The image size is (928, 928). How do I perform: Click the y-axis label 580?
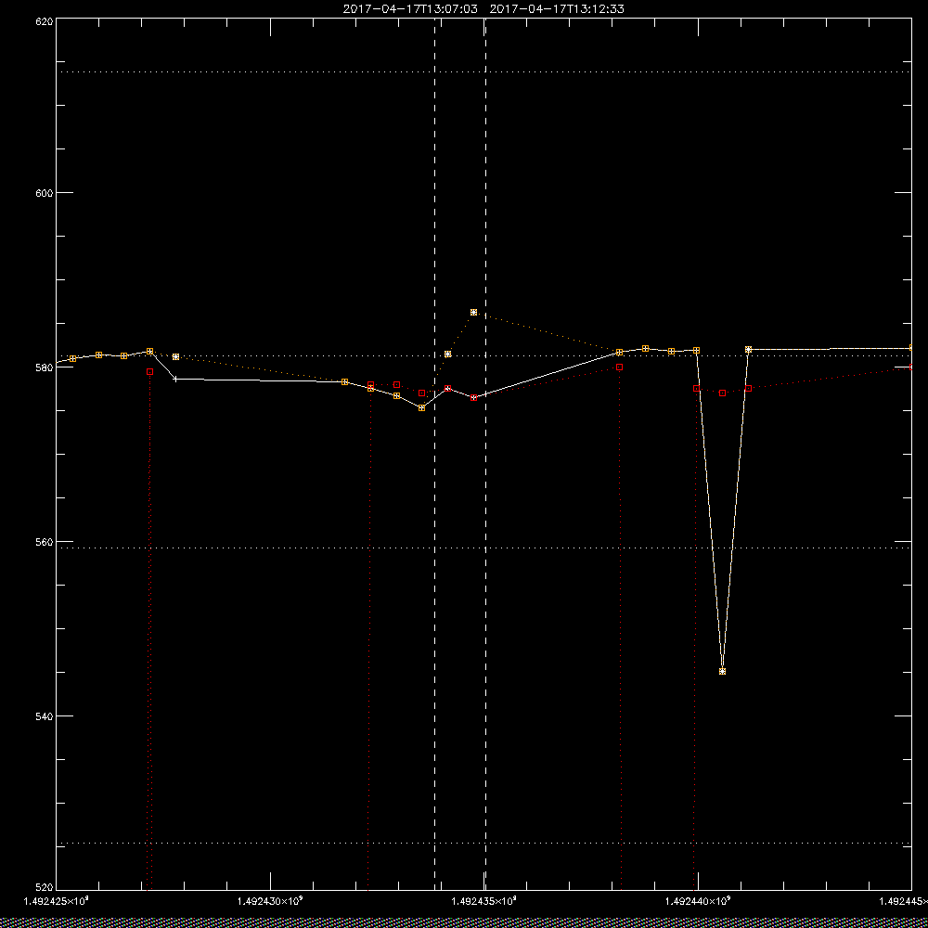(45, 367)
